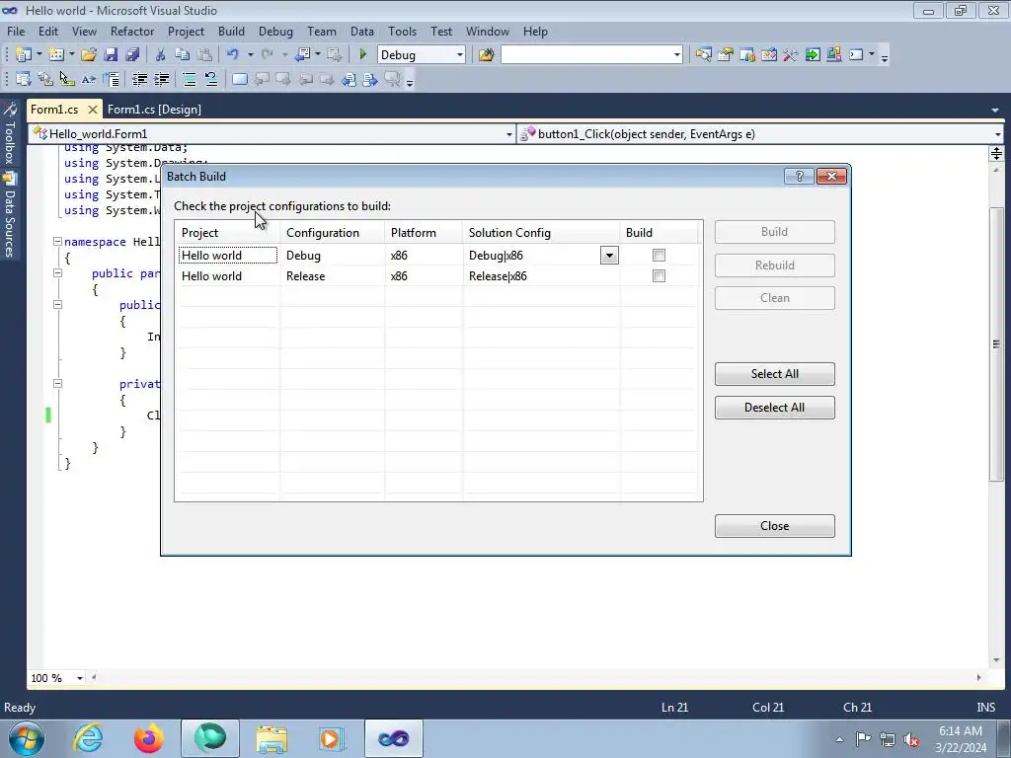The height and width of the screenshot is (758, 1011).
Task: Click the Copy icon in the toolbar
Action: tap(183, 55)
